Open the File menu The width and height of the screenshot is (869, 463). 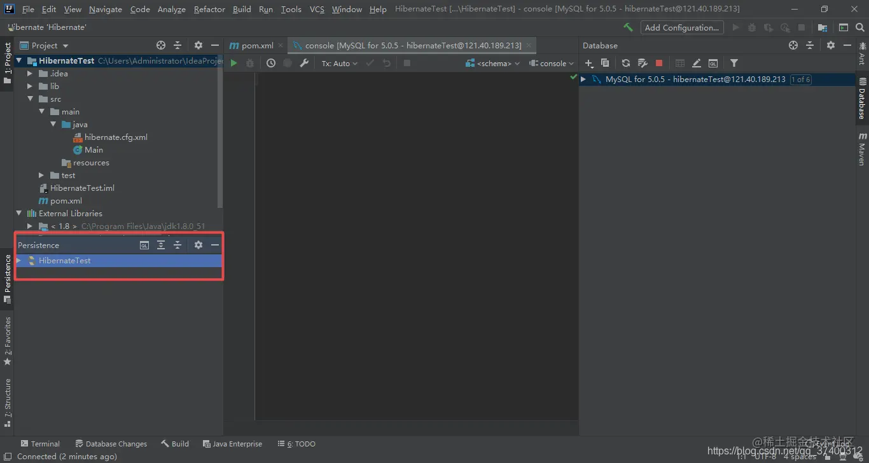[x=28, y=9]
